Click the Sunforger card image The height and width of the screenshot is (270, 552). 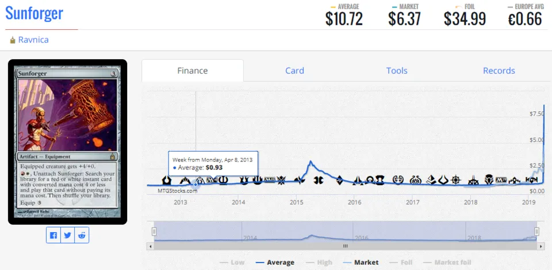(x=68, y=142)
